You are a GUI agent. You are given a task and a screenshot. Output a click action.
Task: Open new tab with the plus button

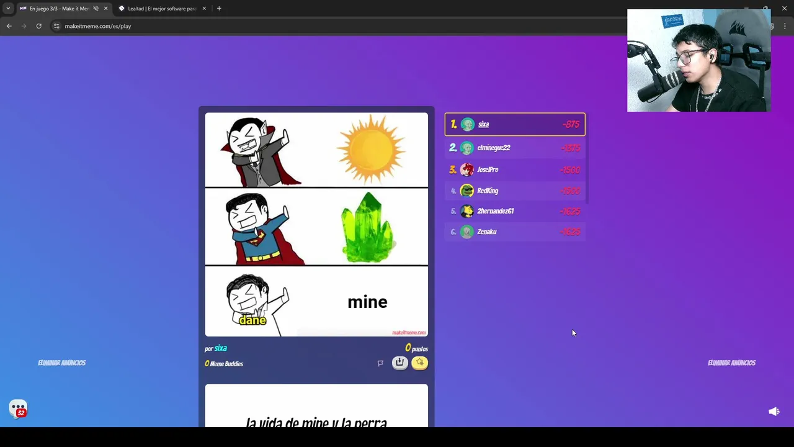click(x=219, y=9)
